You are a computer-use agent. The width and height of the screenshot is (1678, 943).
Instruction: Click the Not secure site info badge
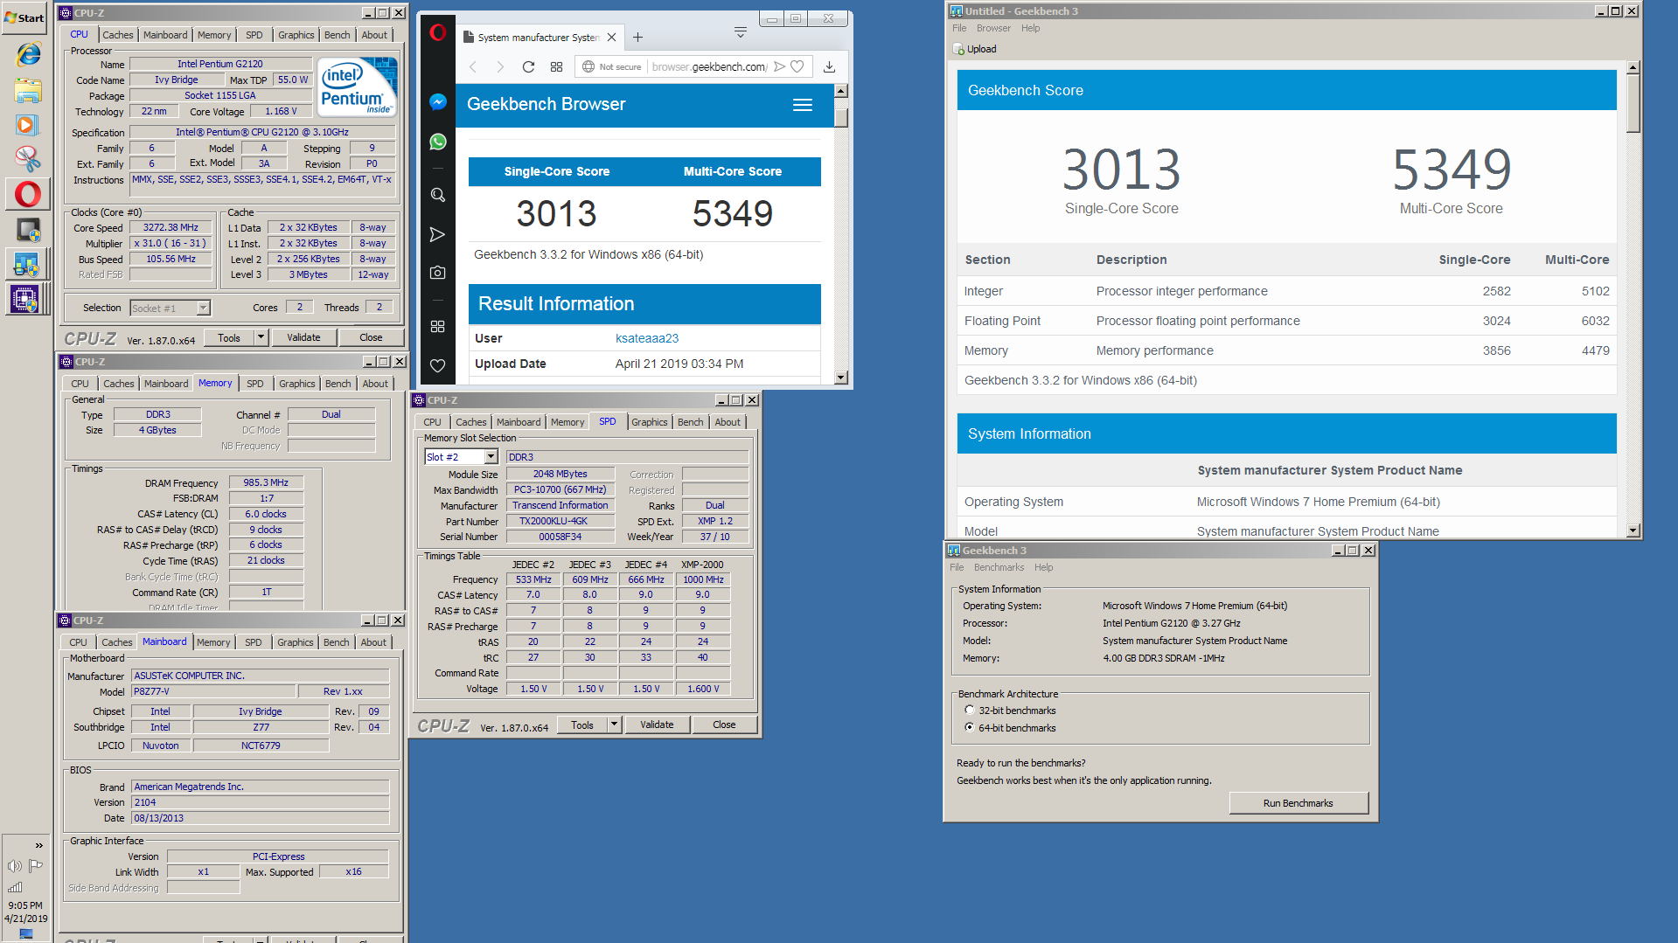[x=612, y=66]
